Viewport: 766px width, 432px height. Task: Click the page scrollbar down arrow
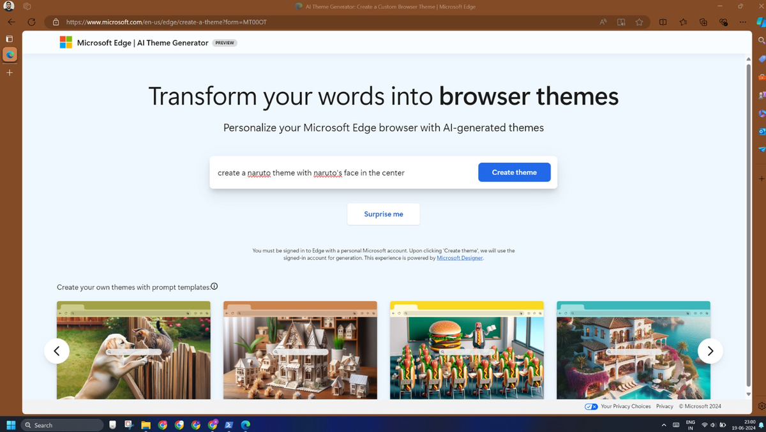tap(749, 394)
